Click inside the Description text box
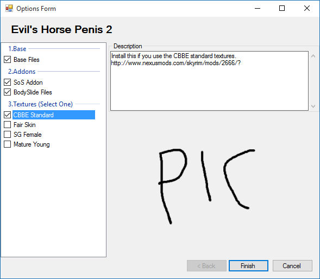This screenshot has width=320, height=279. tap(209, 81)
